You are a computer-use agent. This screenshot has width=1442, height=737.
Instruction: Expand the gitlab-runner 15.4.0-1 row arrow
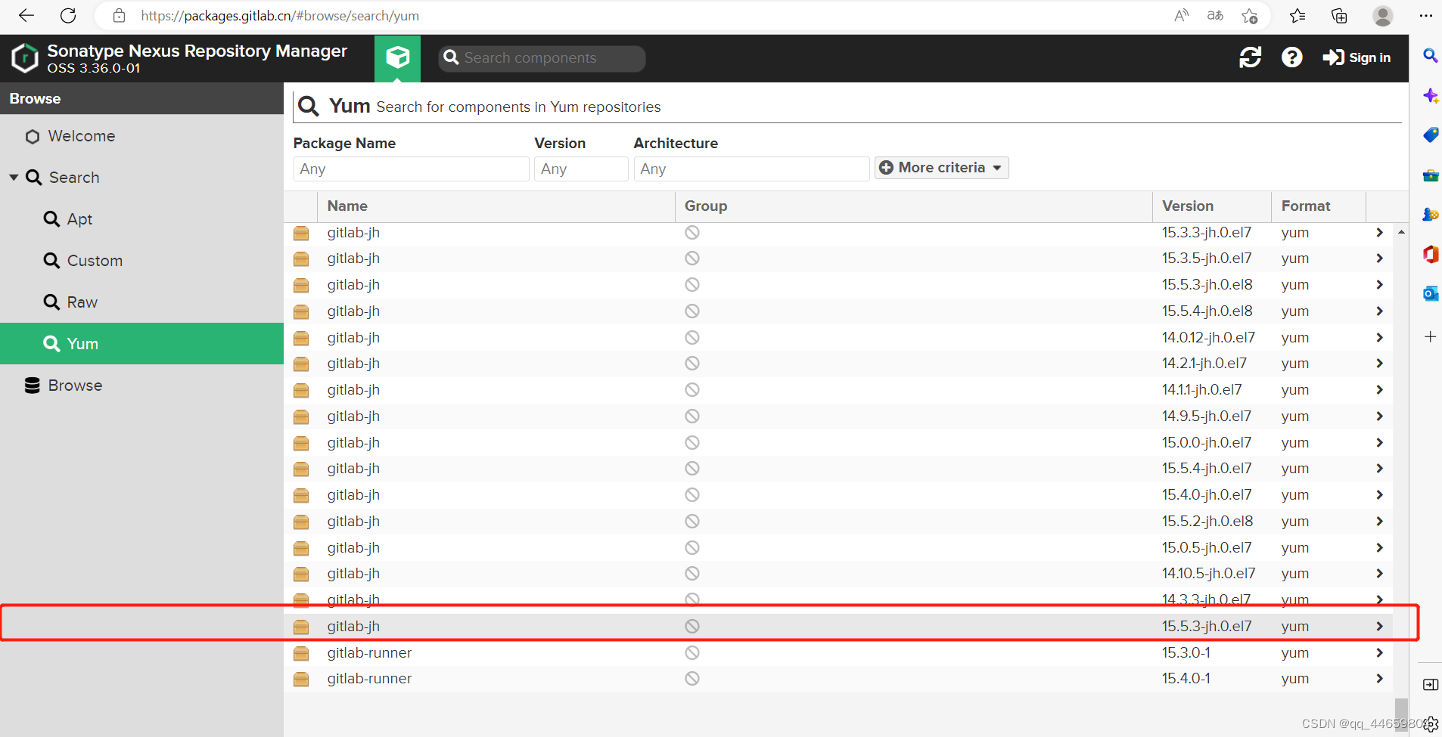tap(1379, 679)
